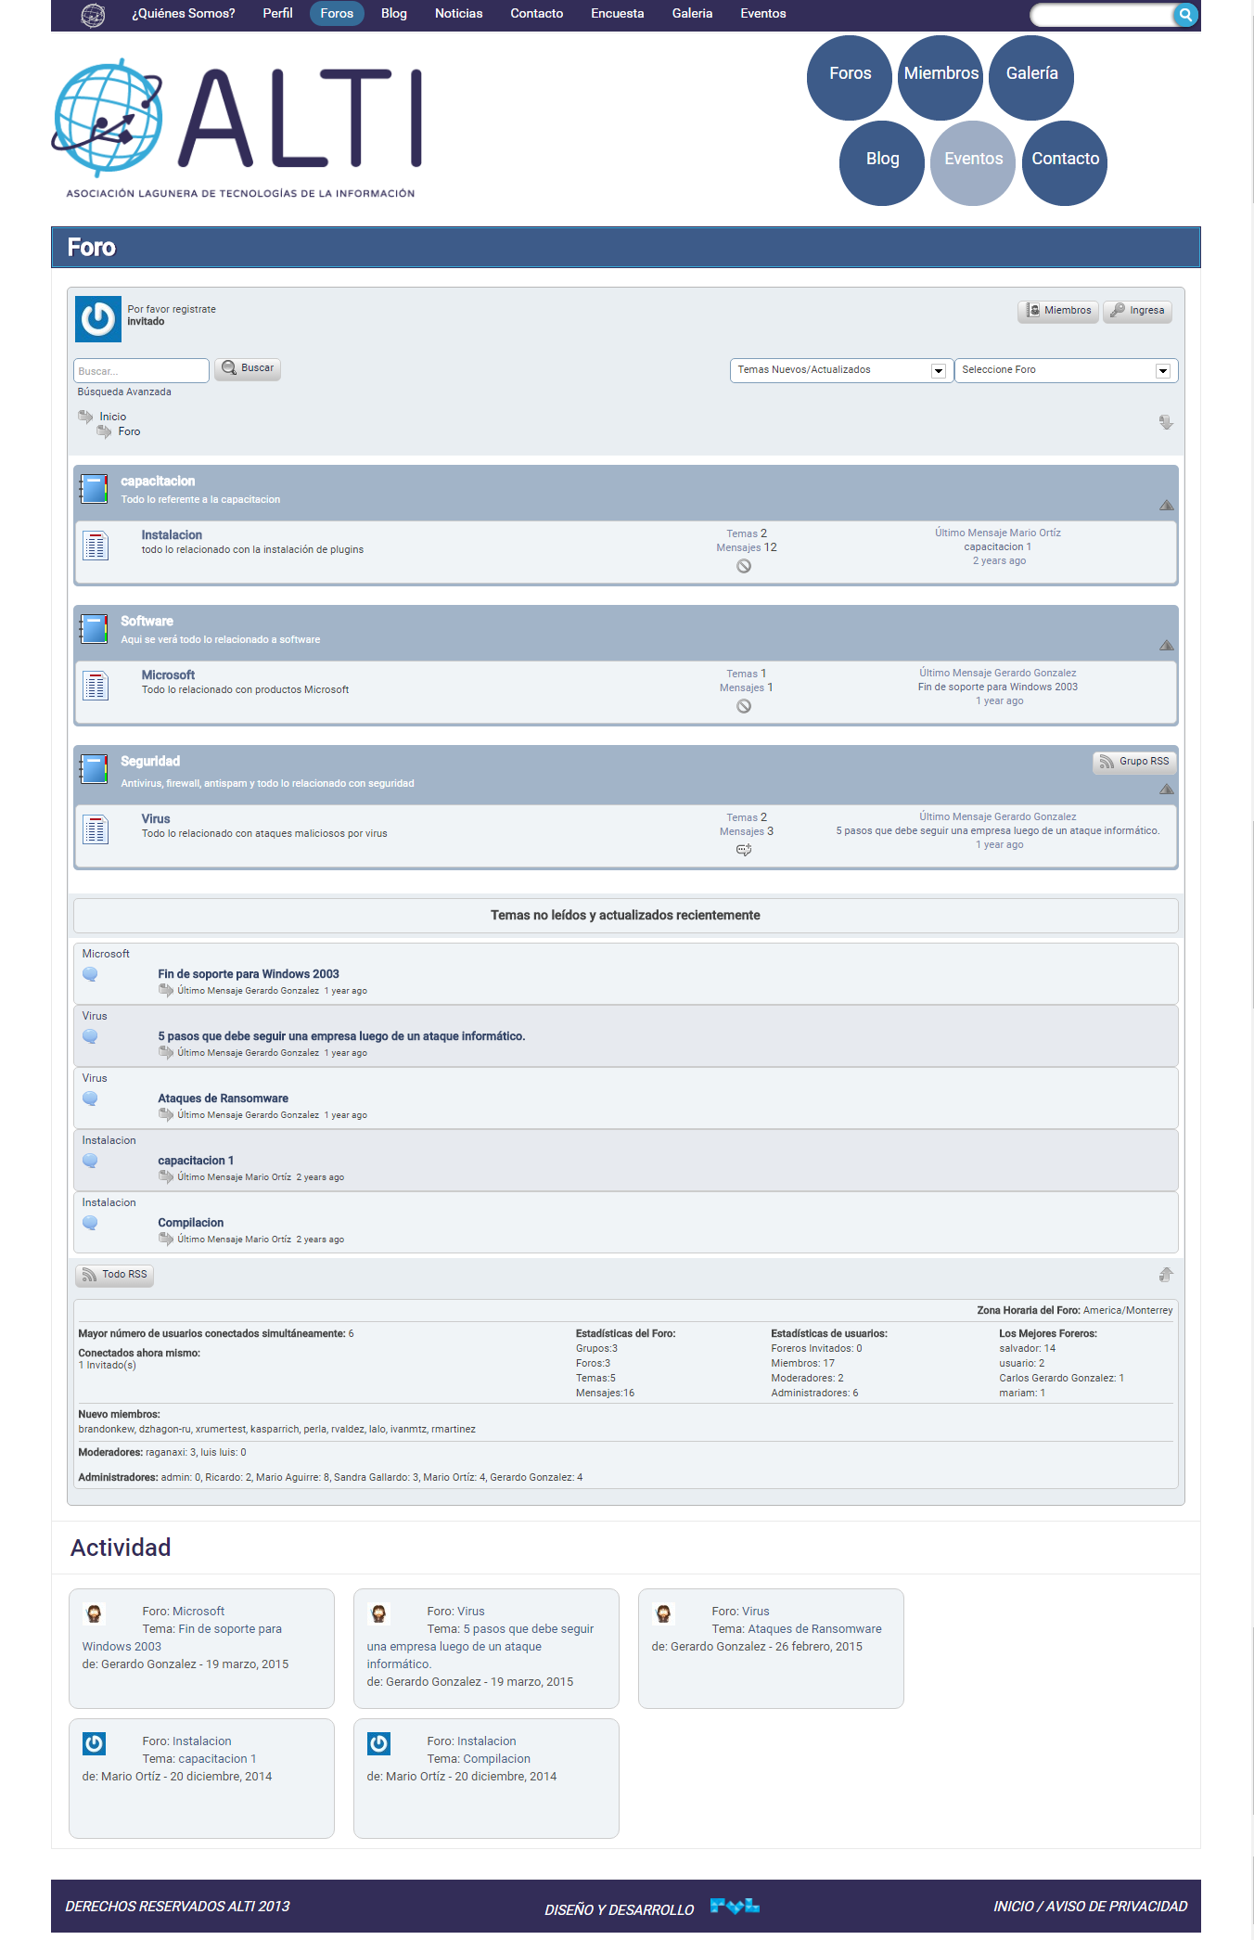The height and width of the screenshot is (1940, 1254).
Task: Select Encuesta in the top navigation
Action: click(617, 14)
